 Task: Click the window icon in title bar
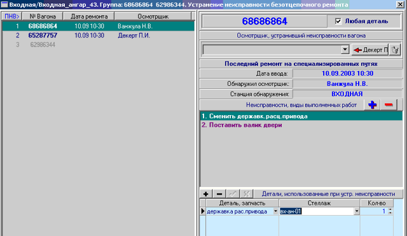[4, 4]
